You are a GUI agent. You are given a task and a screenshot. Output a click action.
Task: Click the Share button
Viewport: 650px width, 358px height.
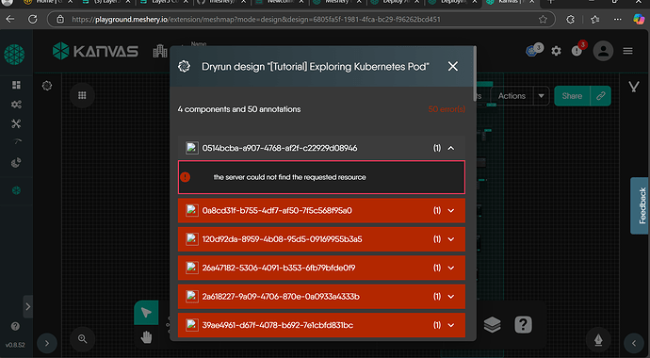(x=572, y=96)
